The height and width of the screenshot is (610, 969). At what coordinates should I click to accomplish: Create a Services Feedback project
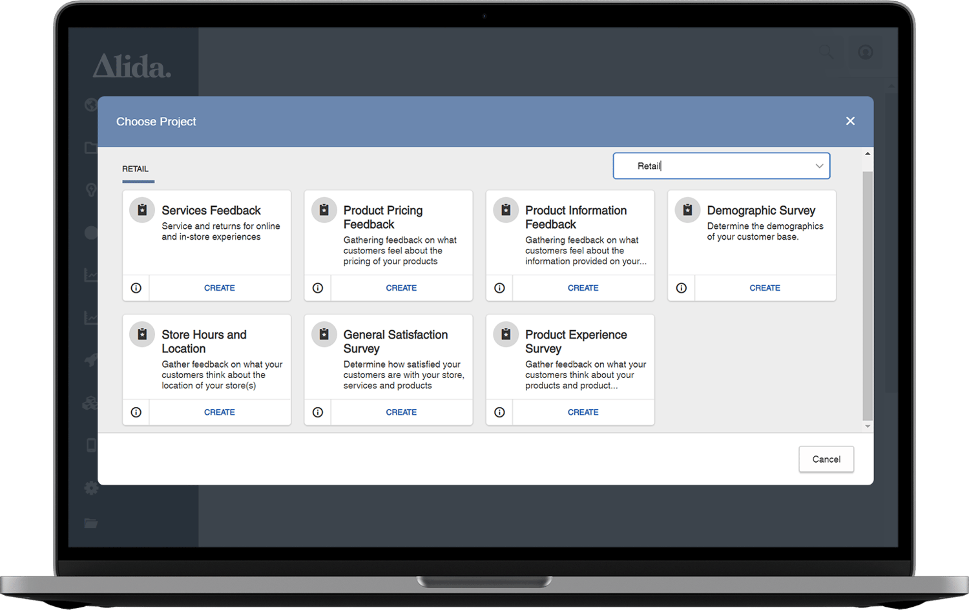[220, 288]
